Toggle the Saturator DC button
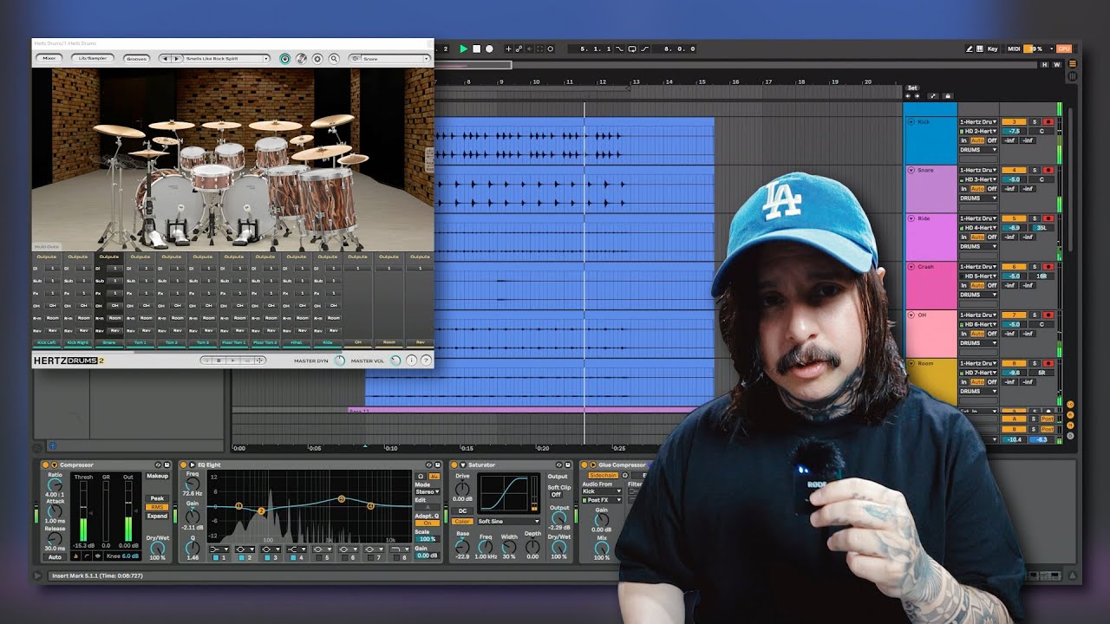 pos(462,510)
